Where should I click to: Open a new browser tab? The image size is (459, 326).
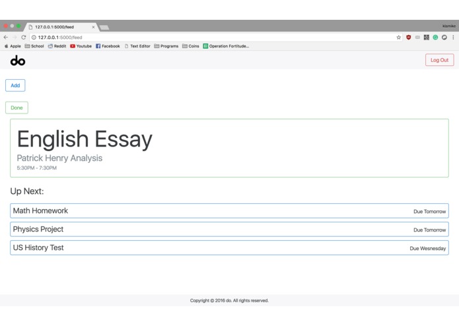point(104,27)
